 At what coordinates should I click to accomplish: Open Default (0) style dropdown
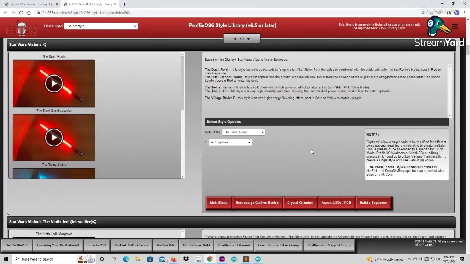pyautogui.click(x=243, y=132)
